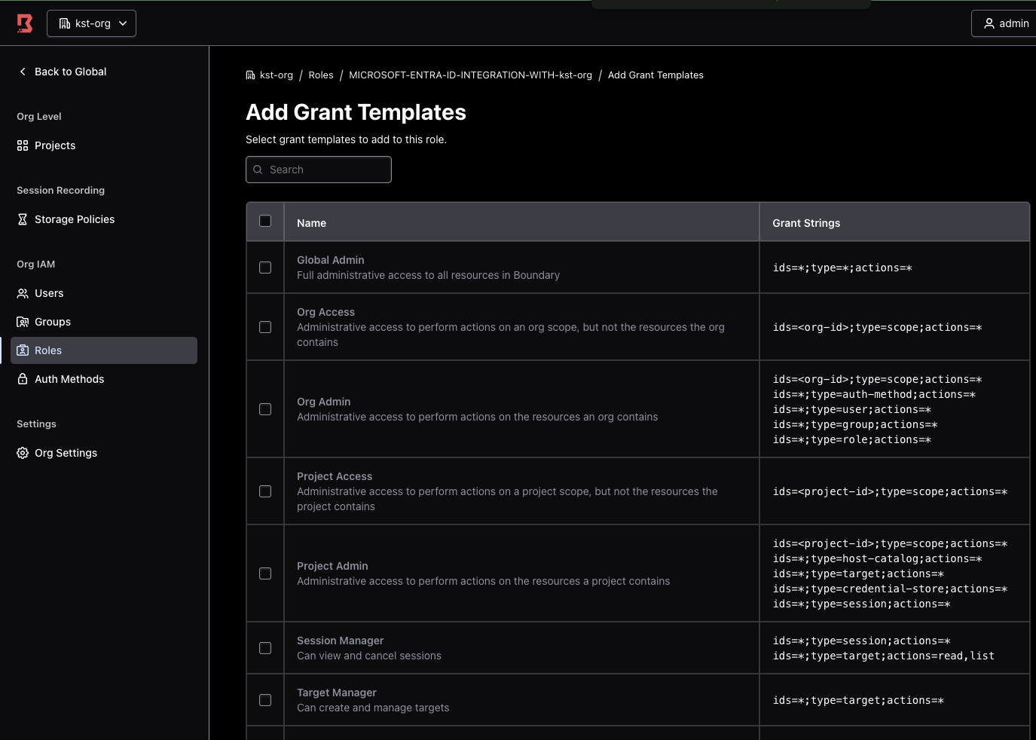
Task: Check the Global Admin template
Action: (265, 268)
